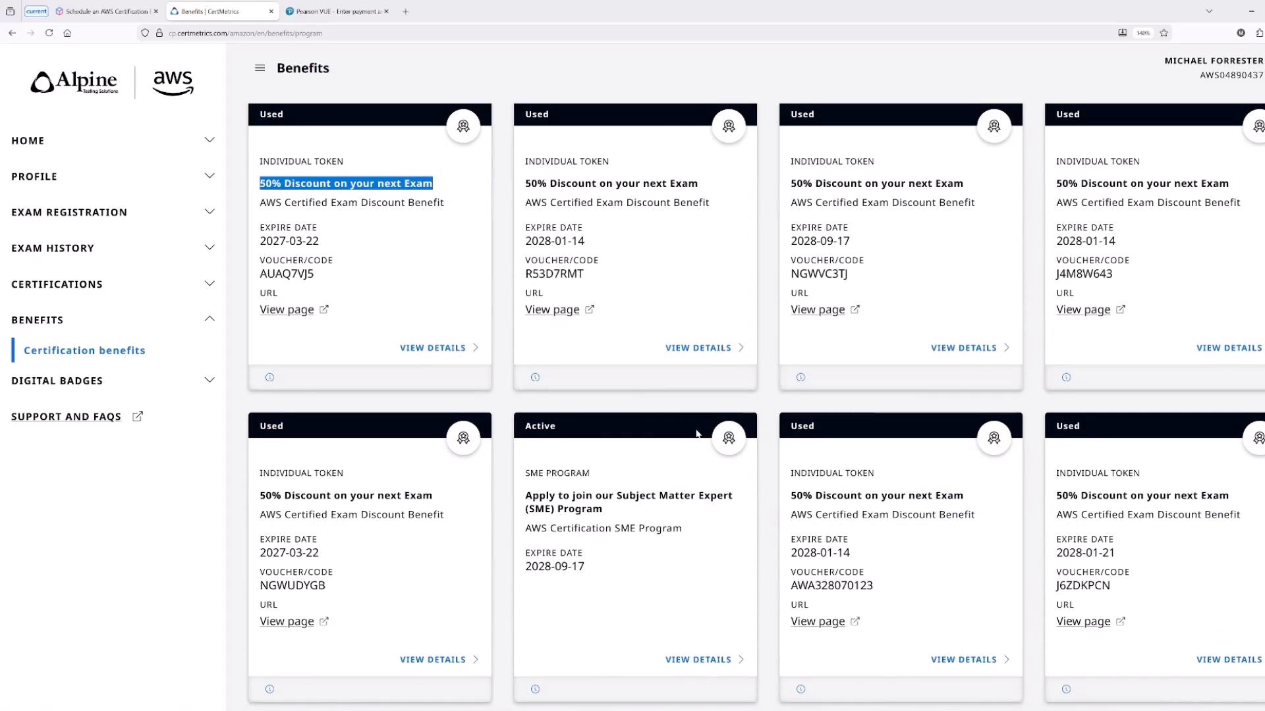This screenshot has height=711, width=1265.
Task: Reload the page with the browser refresh button
Action: 49,33
